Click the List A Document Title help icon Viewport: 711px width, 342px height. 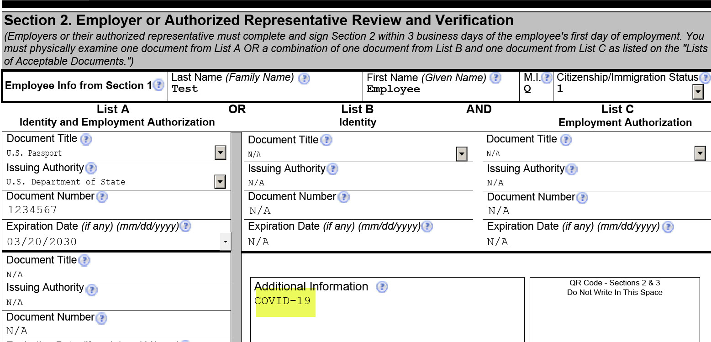click(x=86, y=139)
